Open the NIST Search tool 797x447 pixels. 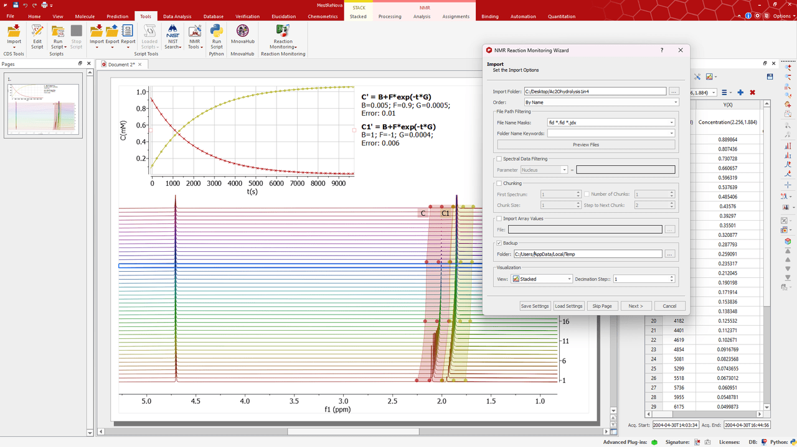point(173,36)
